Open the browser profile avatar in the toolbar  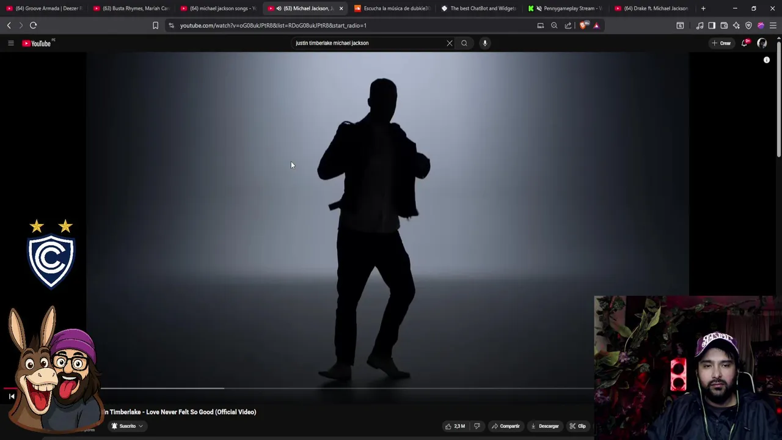[x=761, y=25]
